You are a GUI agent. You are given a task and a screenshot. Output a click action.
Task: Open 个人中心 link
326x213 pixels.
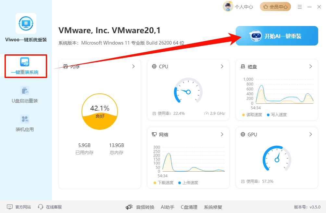[244, 7]
